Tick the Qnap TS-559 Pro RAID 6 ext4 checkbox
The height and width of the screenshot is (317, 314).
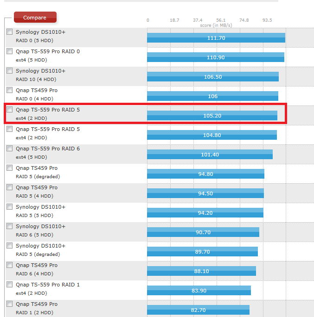[10, 149]
